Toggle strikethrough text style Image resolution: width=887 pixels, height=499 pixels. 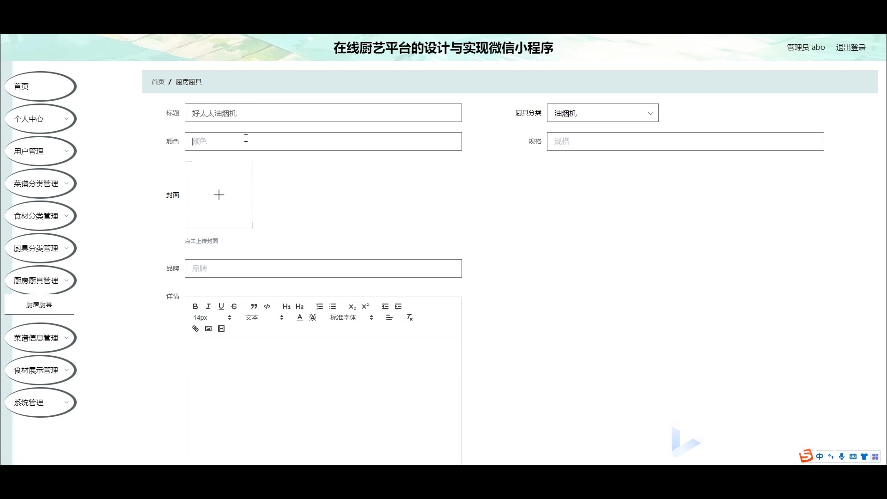click(234, 306)
